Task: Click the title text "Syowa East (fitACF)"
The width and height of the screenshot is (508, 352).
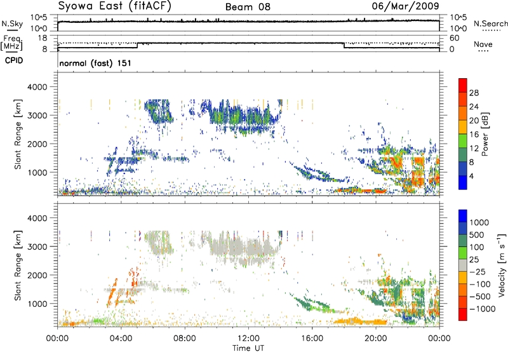Action: point(114,6)
